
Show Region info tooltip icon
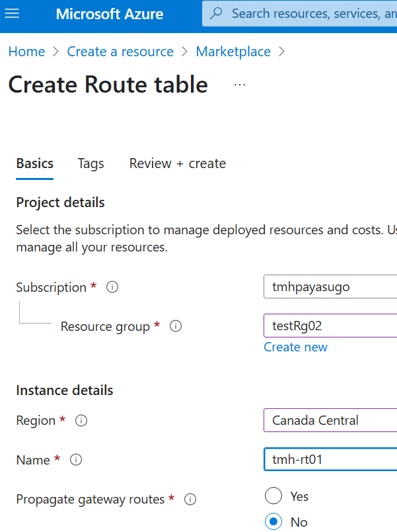click(81, 420)
